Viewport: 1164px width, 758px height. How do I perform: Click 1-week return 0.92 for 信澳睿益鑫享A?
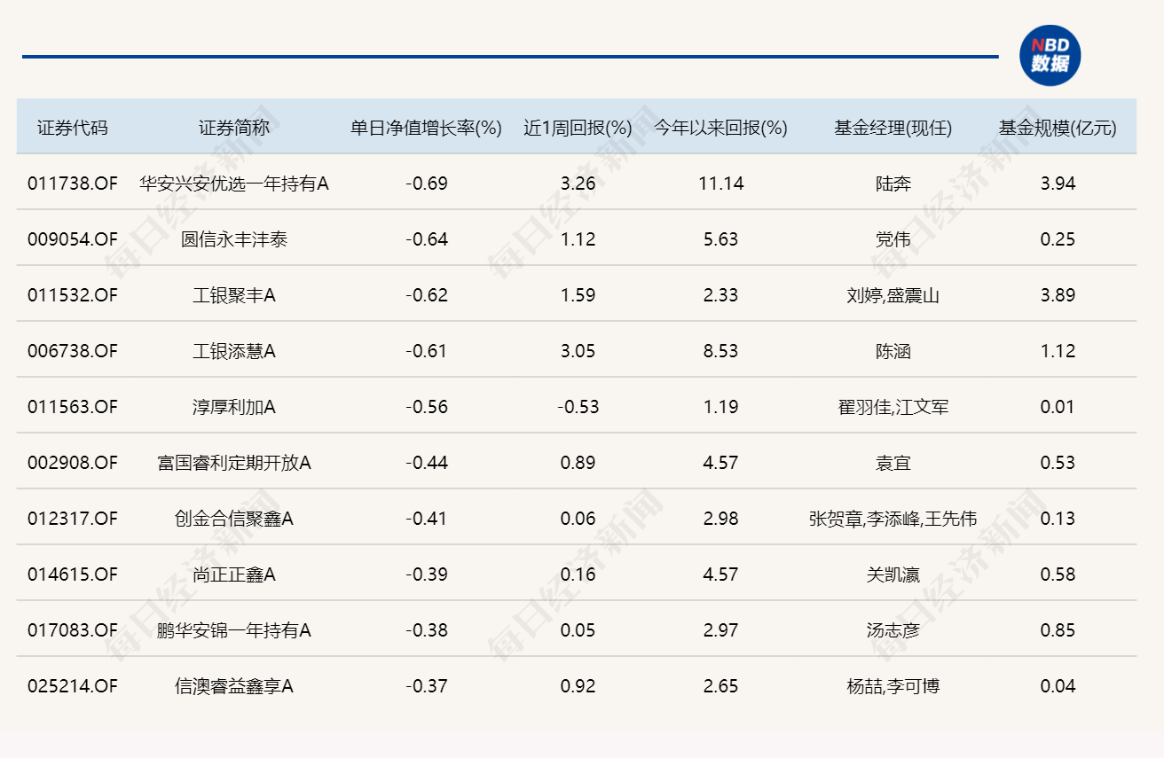point(578,686)
